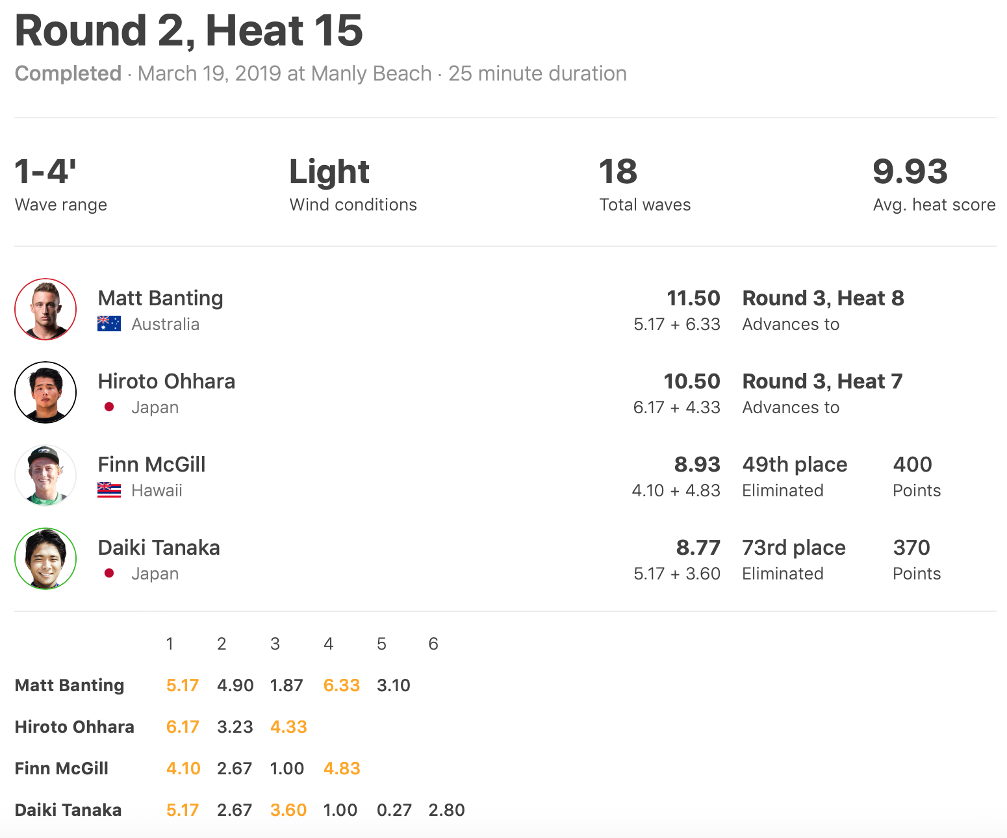The width and height of the screenshot is (1007, 838).
Task: Click Finn McGill's 4.83 wave score
Action: pyautogui.click(x=341, y=768)
